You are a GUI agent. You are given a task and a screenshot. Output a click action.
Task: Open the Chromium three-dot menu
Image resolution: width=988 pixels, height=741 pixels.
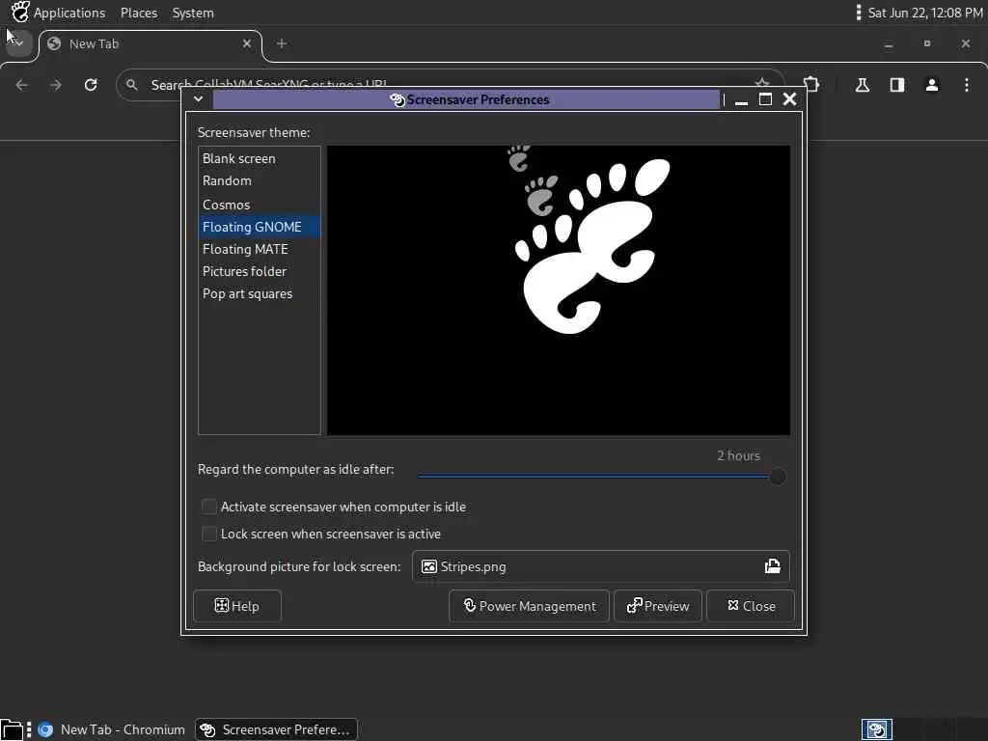tap(967, 85)
